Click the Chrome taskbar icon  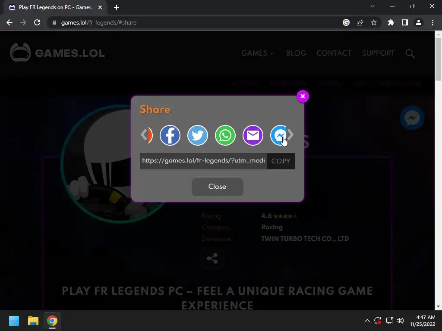(52, 321)
